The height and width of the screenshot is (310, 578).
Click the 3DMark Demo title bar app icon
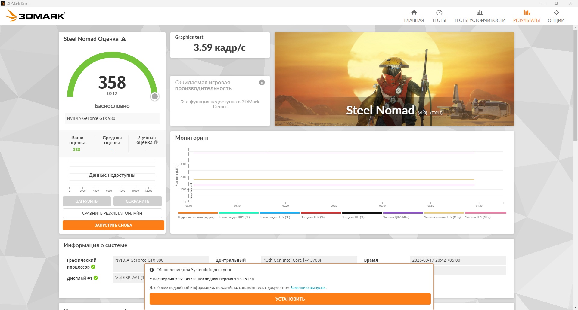3,3
